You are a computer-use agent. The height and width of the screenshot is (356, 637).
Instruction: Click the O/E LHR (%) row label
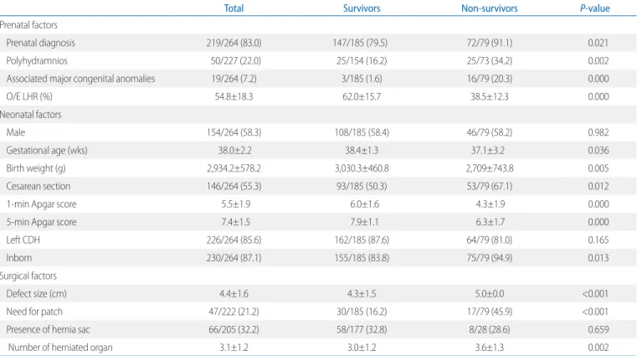[29, 96]
